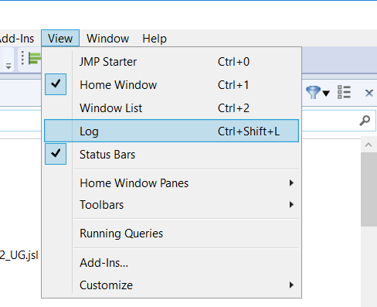The width and height of the screenshot is (377, 307).
Task: Select the file ending in 2_UG.jsl
Action: [19, 255]
